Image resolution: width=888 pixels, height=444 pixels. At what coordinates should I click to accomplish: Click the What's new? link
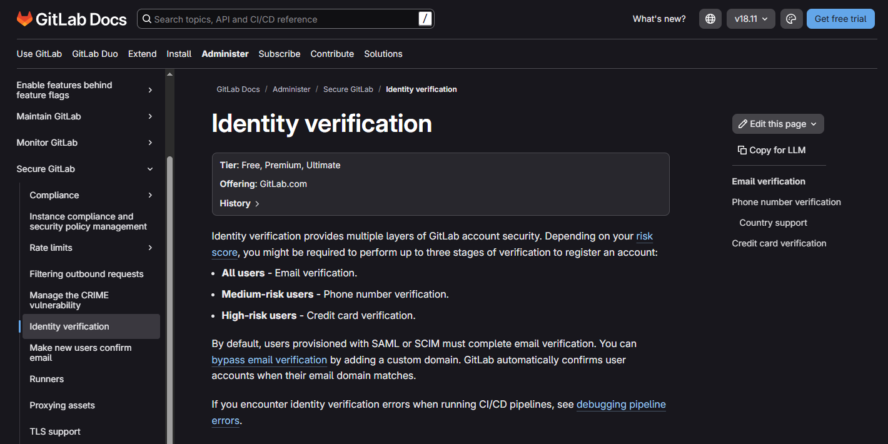659,19
